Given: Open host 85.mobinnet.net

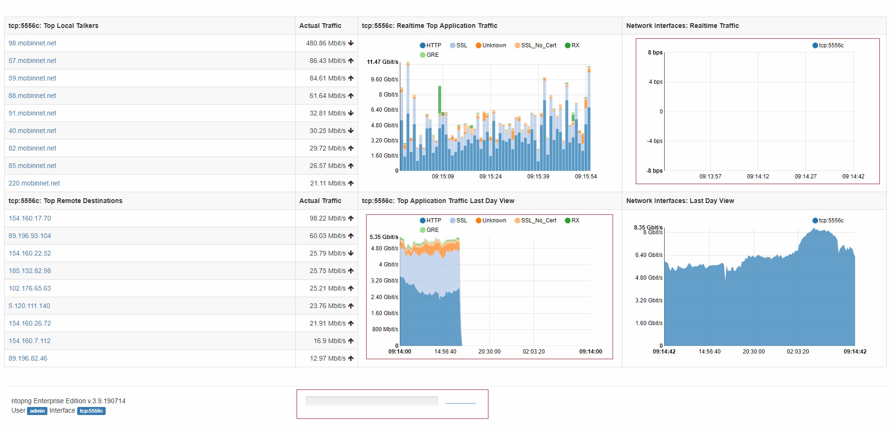Looking at the screenshot, I should click(32, 166).
